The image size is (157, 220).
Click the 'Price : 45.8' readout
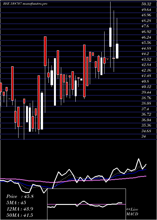[20, 197]
